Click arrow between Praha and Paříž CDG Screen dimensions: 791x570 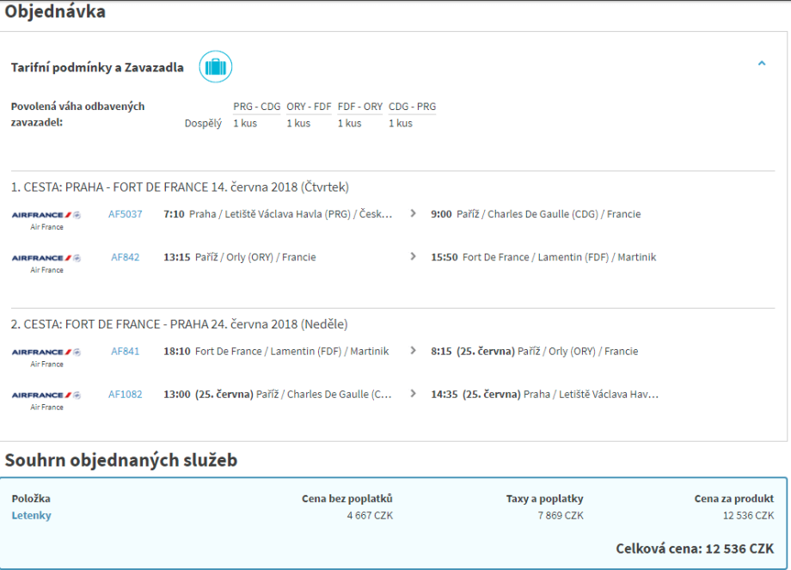(414, 213)
